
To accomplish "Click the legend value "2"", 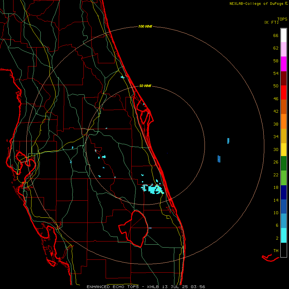I will click(x=277, y=238).
